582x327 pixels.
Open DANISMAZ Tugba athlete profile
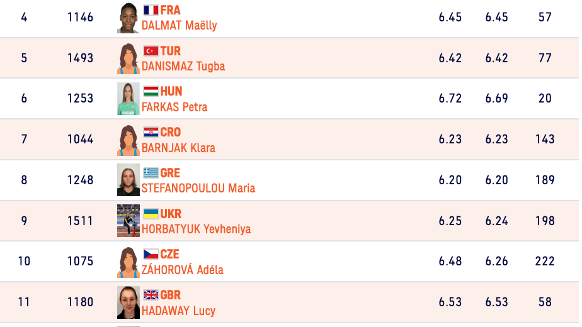[x=183, y=67]
